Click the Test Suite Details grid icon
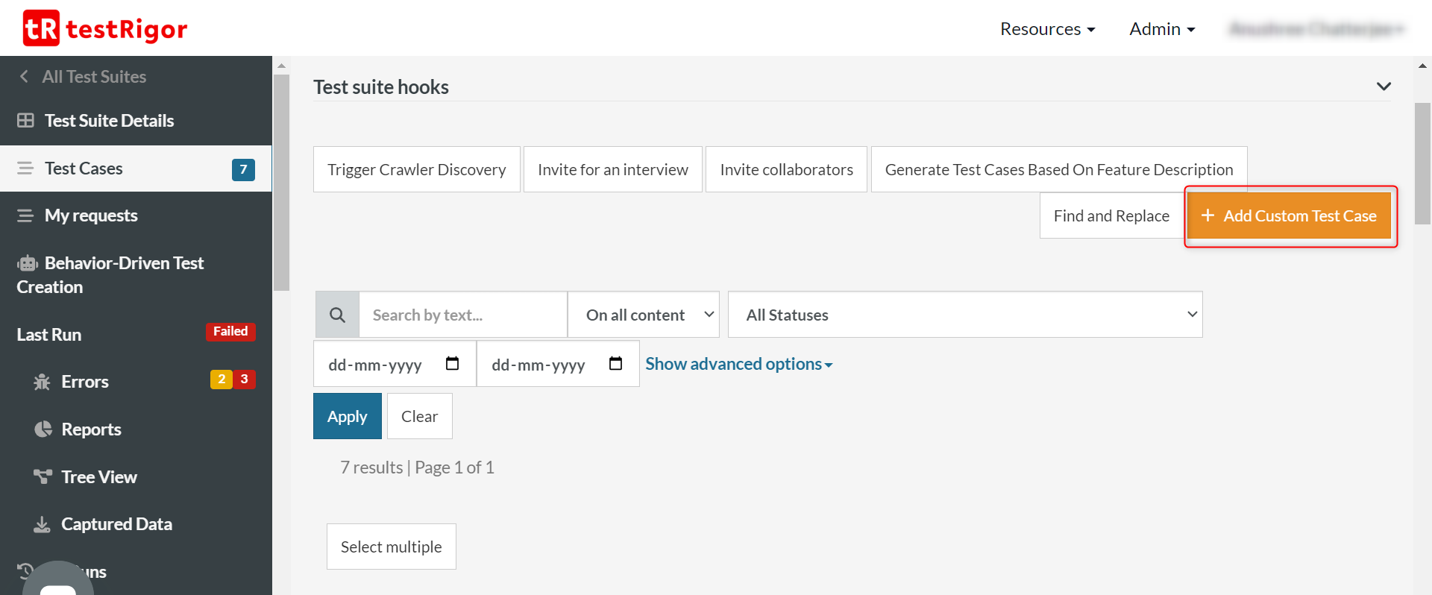 pyautogui.click(x=25, y=121)
